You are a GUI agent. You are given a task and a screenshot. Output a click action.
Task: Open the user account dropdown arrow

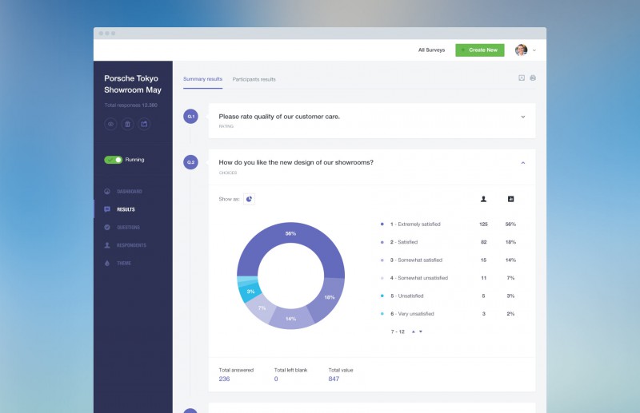[534, 50]
